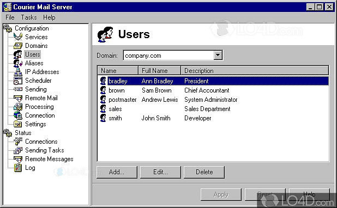Open the Tasks menu
337x208 pixels.
(29, 17)
